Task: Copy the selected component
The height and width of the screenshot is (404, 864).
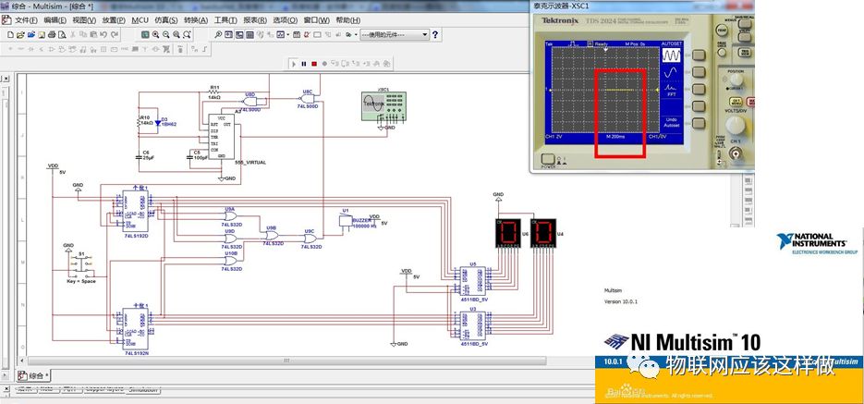Action: (82, 34)
